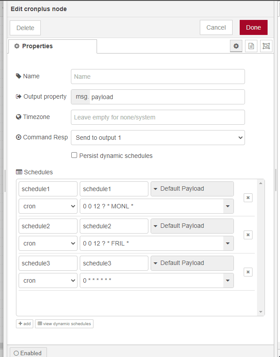
Task: Open Command Resp dropdown
Action: 158,138
